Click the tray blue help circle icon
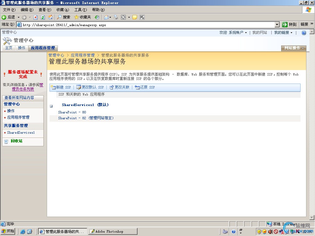Viewport: 315px width, 236px height. [233, 232]
